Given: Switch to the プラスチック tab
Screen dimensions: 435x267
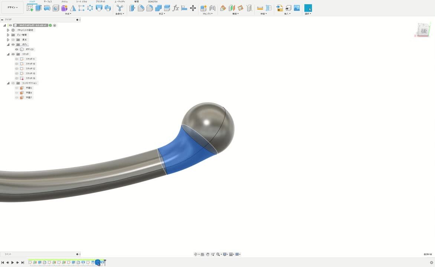Looking at the screenshot, I should pos(101,1).
